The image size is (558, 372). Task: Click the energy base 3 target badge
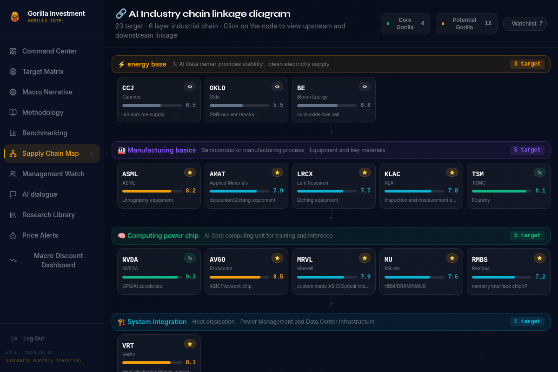click(527, 64)
